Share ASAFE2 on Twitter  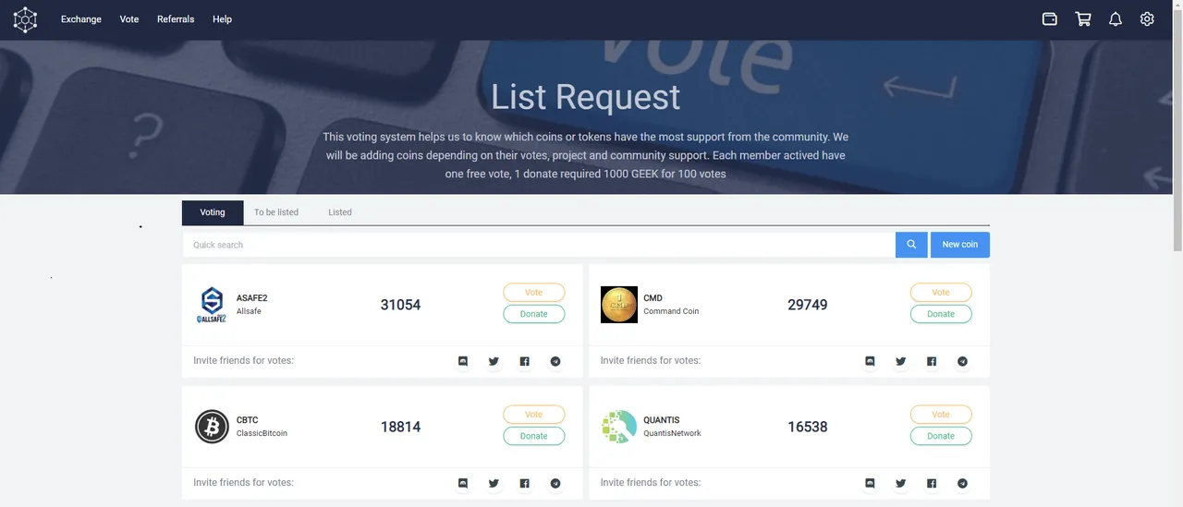[x=494, y=361]
